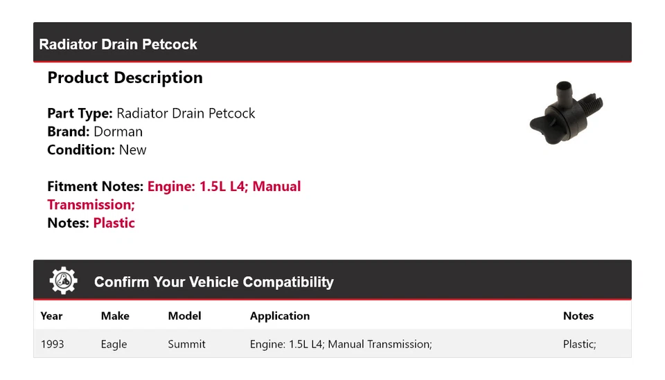Click the Model column header

pos(184,316)
